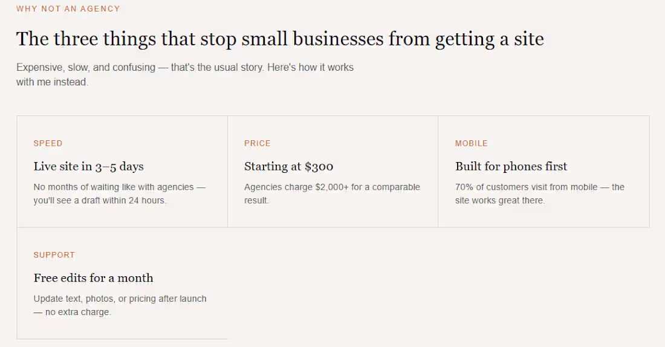Image resolution: width=665 pixels, height=347 pixels.
Task: Click the PRICE label in second card
Action: point(258,143)
